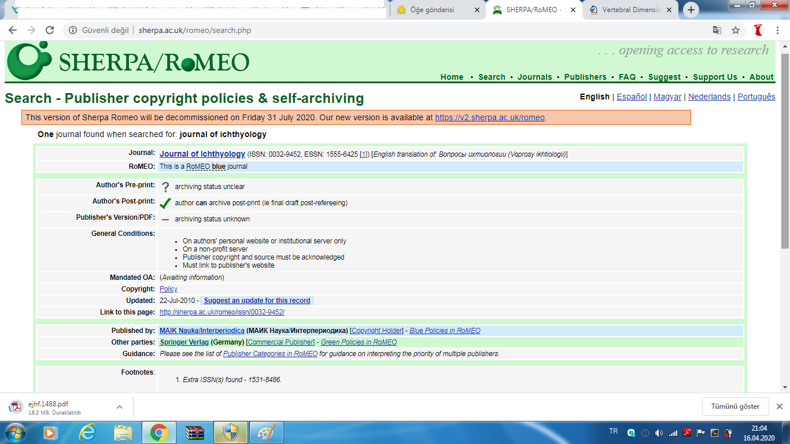Switch to the 'Vertebral Dimension' tab

click(x=630, y=10)
